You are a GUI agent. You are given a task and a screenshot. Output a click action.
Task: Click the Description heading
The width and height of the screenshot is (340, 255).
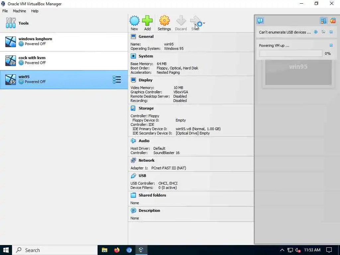point(149,211)
